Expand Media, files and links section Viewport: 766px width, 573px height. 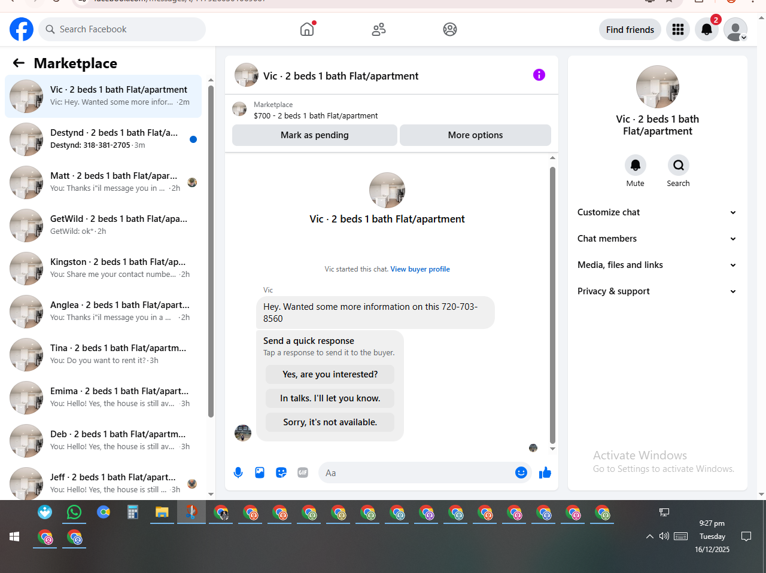click(657, 265)
